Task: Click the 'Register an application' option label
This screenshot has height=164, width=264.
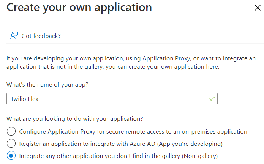Action: (x=121, y=143)
